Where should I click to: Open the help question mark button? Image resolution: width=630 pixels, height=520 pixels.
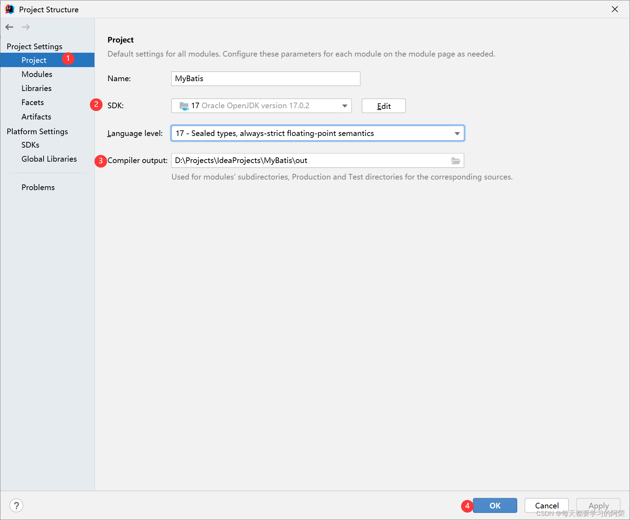(16, 506)
